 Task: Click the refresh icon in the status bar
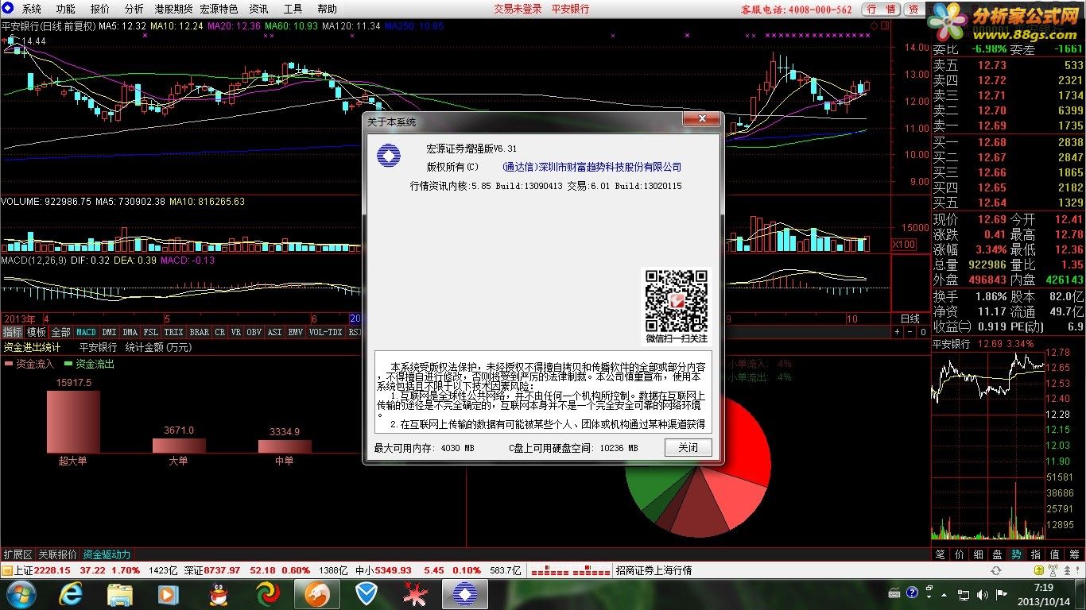click(996, 570)
